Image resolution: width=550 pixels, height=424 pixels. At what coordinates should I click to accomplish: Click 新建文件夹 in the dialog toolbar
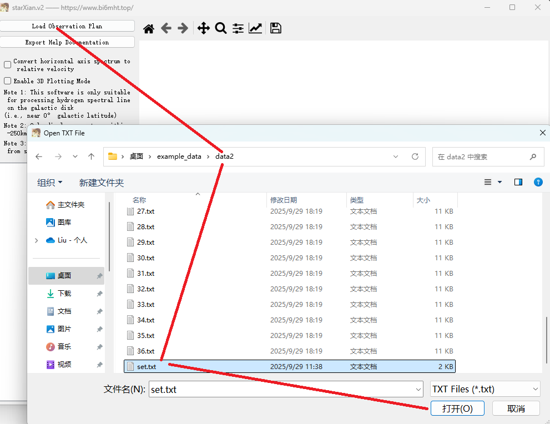(102, 183)
